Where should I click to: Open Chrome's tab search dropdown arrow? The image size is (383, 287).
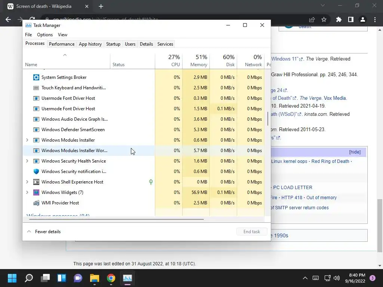click(x=323, y=5)
